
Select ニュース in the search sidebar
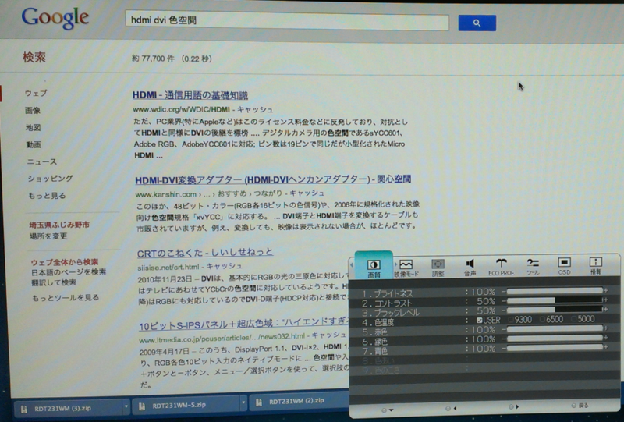coord(42,161)
